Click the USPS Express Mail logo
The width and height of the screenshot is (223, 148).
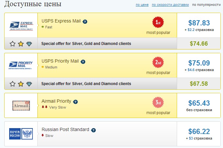point(21,25)
